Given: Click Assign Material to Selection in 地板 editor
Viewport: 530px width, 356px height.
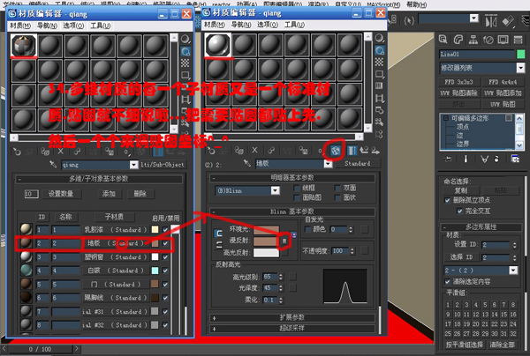Looking at the screenshot, I should pos(238,151).
